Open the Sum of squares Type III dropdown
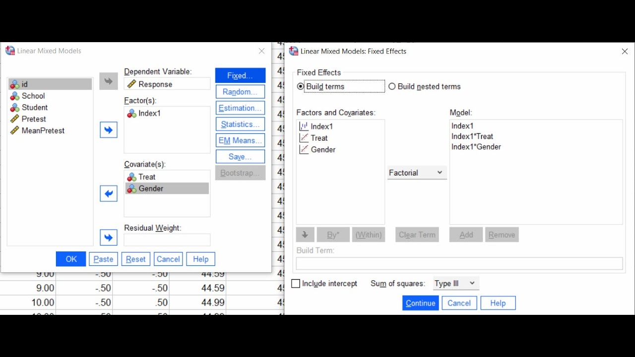 [x=455, y=284]
